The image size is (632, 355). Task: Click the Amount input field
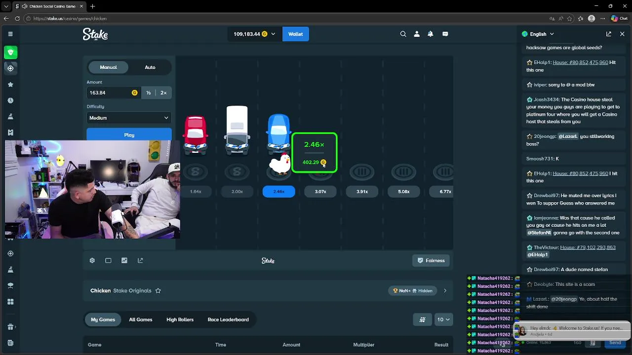[114, 93]
